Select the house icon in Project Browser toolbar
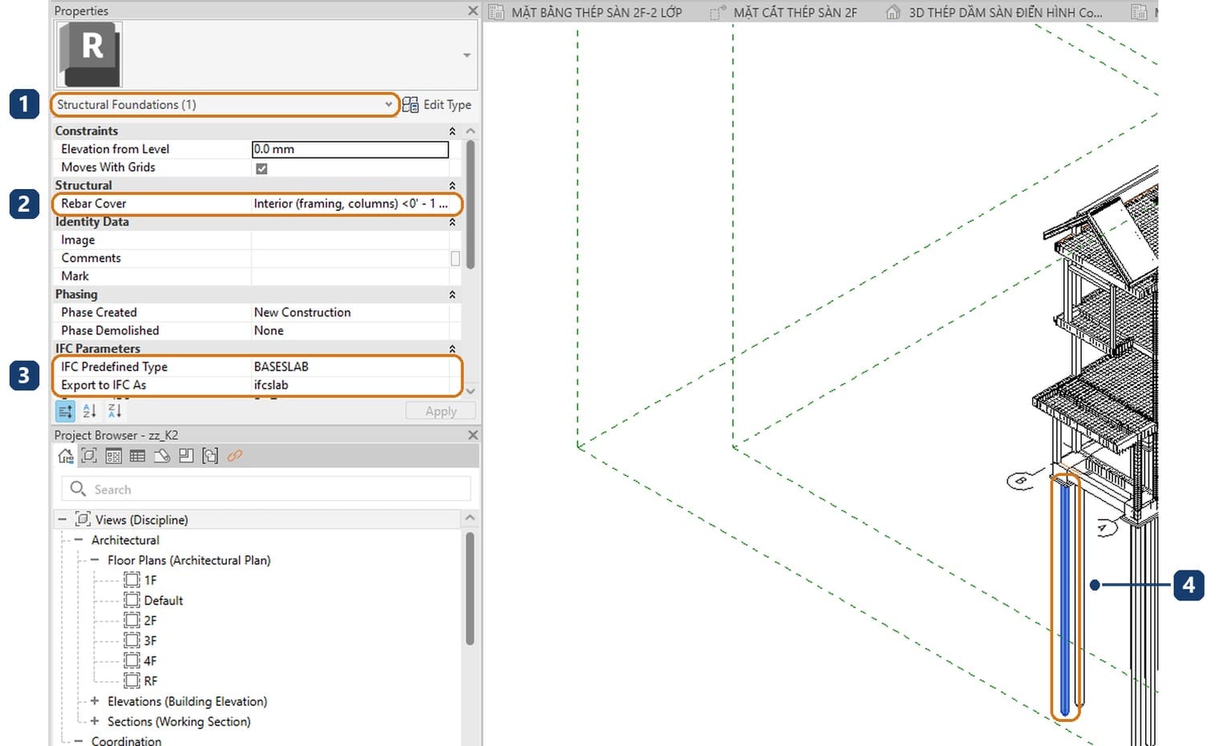Screen dimensions: 1219x746 pyautogui.click(x=66, y=456)
